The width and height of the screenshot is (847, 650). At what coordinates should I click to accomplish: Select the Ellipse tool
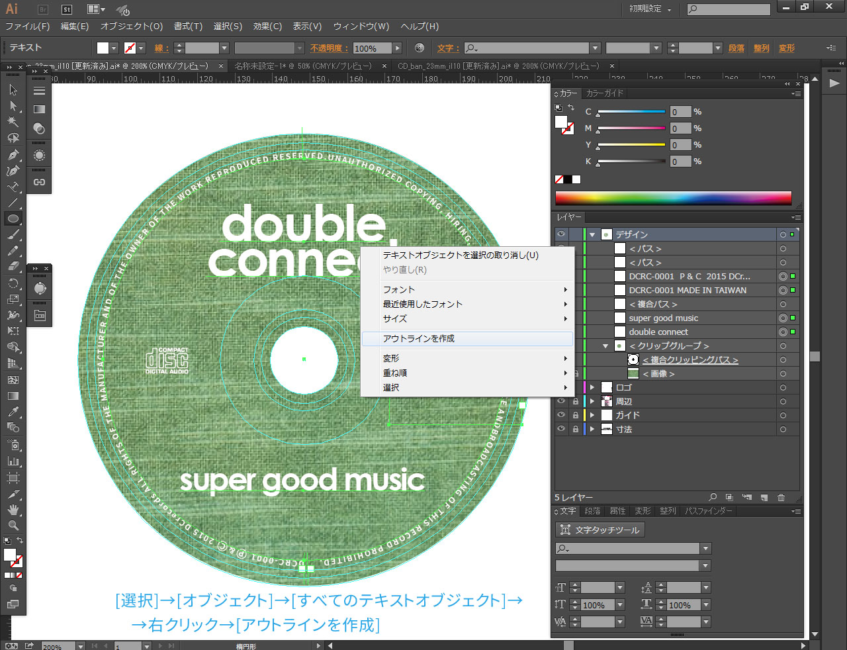coord(13,218)
